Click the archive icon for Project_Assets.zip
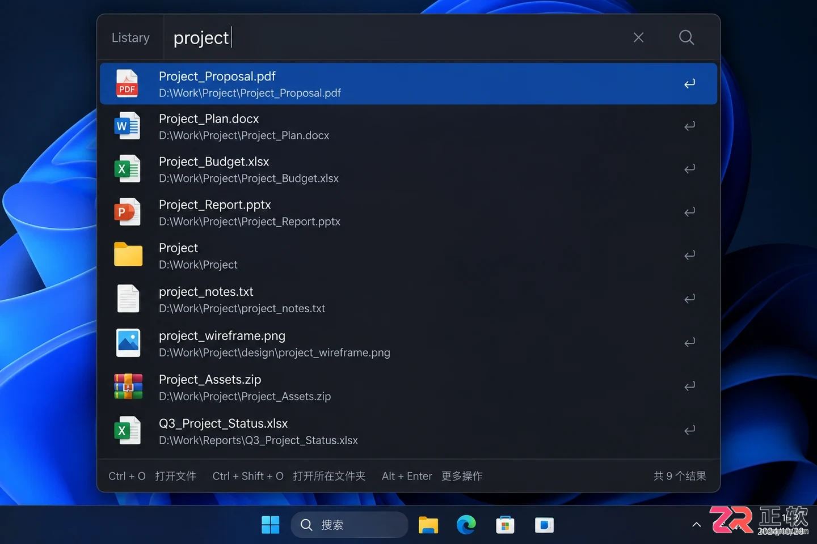The width and height of the screenshot is (817, 544). click(x=128, y=386)
